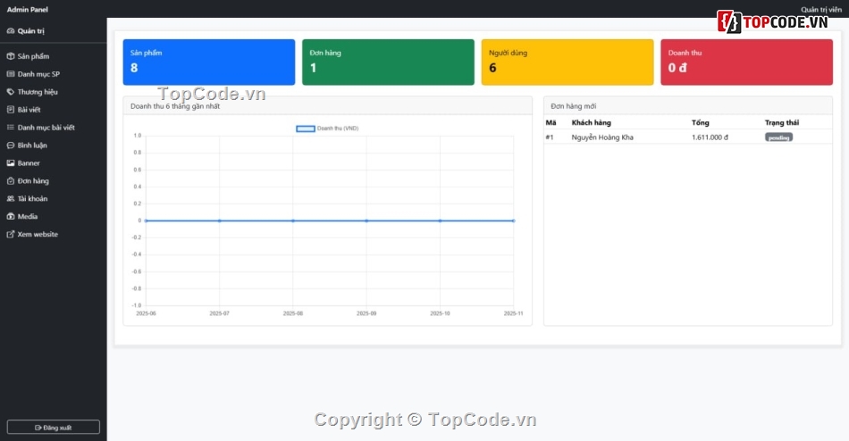The image size is (849, 441).
Task: Click Quản trị viên in top bar
Action: point(820,10)
